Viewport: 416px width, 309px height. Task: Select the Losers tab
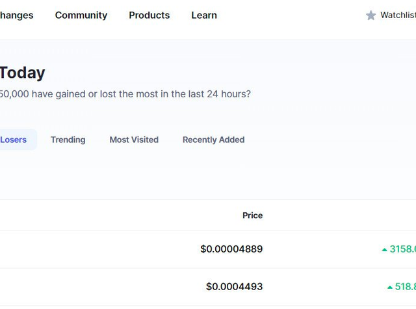(14, 140)
